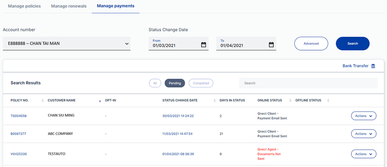Open the Account number dropdown

pos(67,43)
